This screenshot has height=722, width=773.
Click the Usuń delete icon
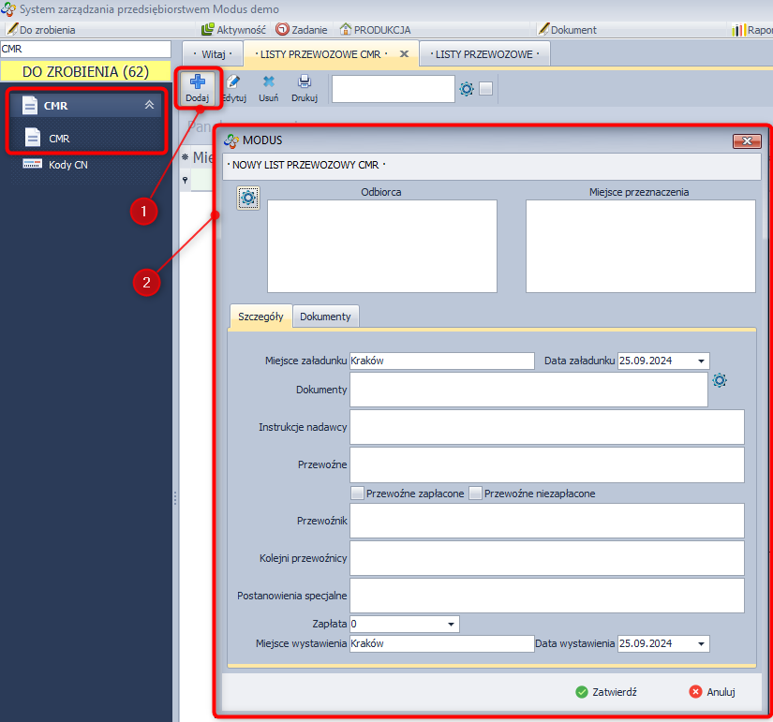[269, 83]
